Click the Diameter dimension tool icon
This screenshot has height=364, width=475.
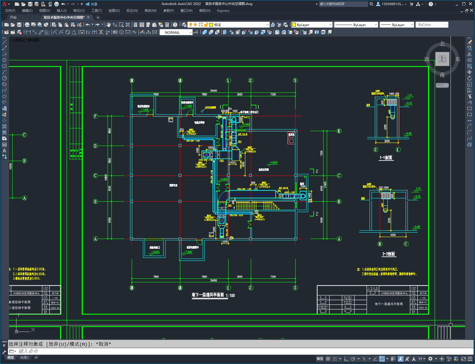(68, 32)
